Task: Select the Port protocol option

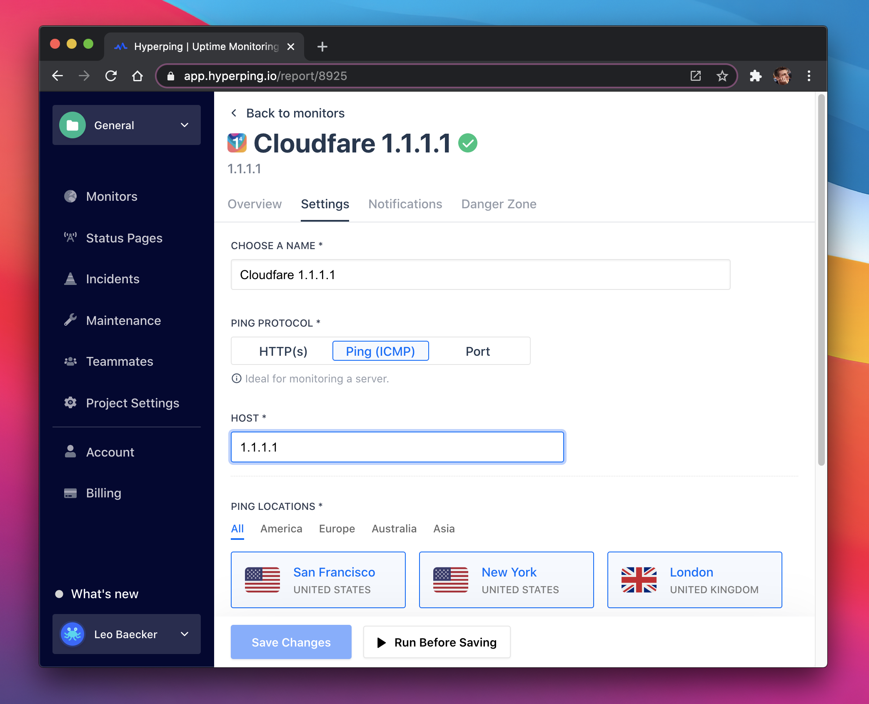Action: coord(477,351)
